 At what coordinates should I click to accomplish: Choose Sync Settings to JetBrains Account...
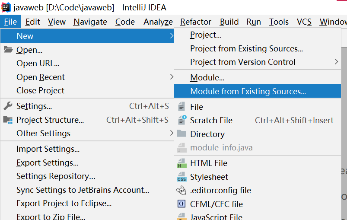(x=87, y=190)
